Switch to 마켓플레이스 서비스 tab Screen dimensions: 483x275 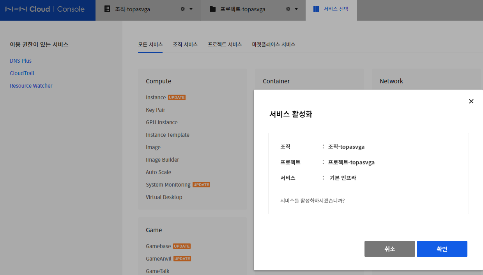point(274,44)
